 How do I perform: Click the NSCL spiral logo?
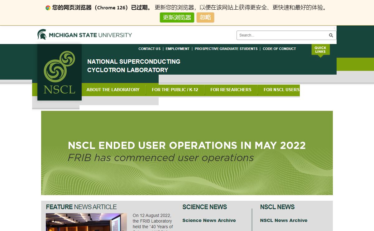click(60, 72)
